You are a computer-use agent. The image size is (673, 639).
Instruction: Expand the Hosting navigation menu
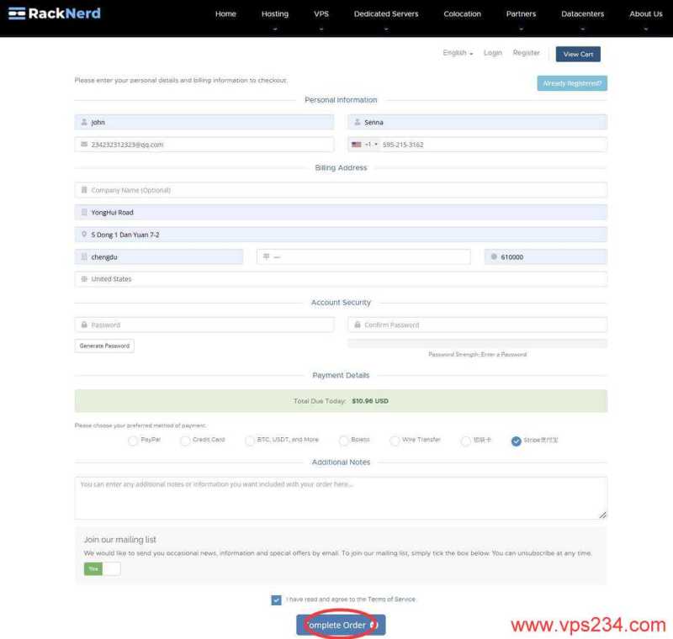(274, 14)
